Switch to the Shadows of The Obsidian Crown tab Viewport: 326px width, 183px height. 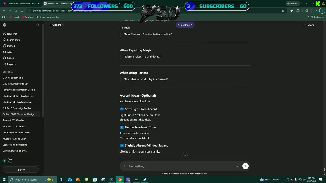coord(21,4)
